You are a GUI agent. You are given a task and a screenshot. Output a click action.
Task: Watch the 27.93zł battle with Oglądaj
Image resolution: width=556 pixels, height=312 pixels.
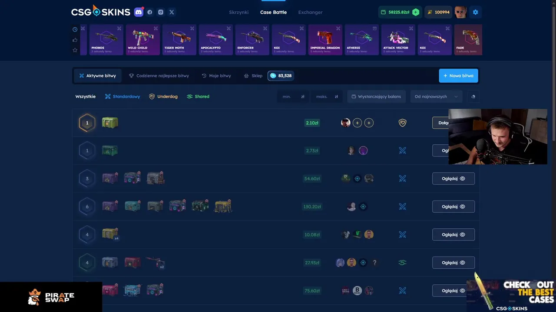[x=453, y=263]
